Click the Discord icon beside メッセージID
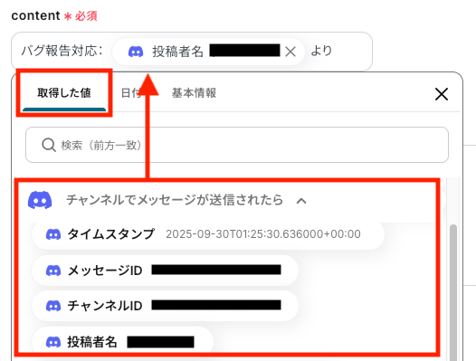 (x=53, y=271)
